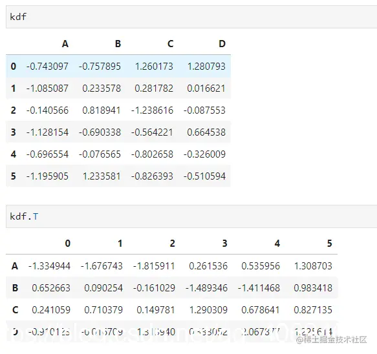Click value -1.128154 in row 3
The width and height of the screenshot is (377, 354).
(47, 132)
